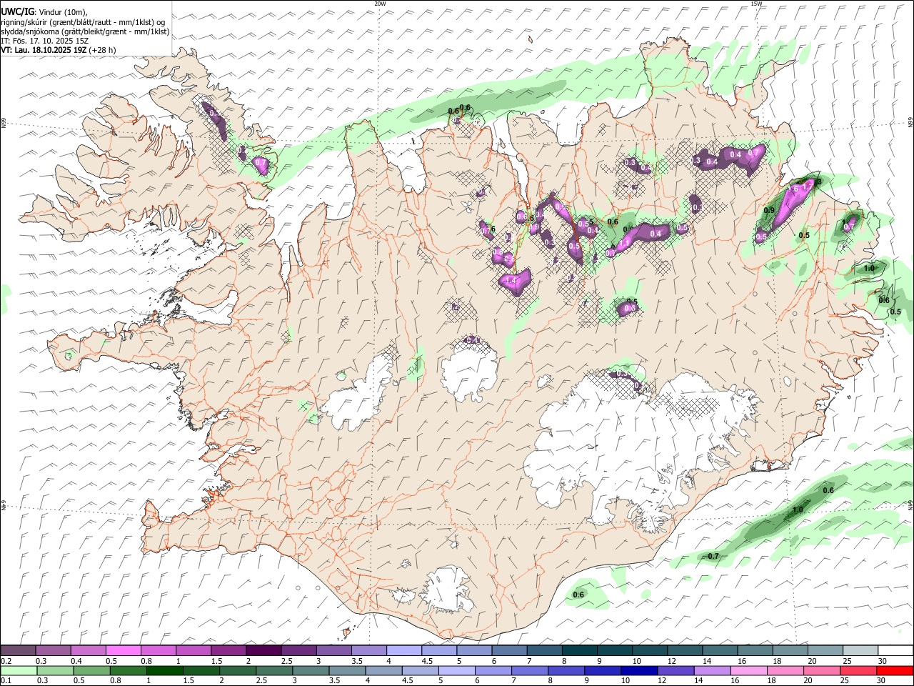This screenshot has height=686, width=914.
Task: Pick the 25 swatch in the rain scale
Action: pos(859,670)
